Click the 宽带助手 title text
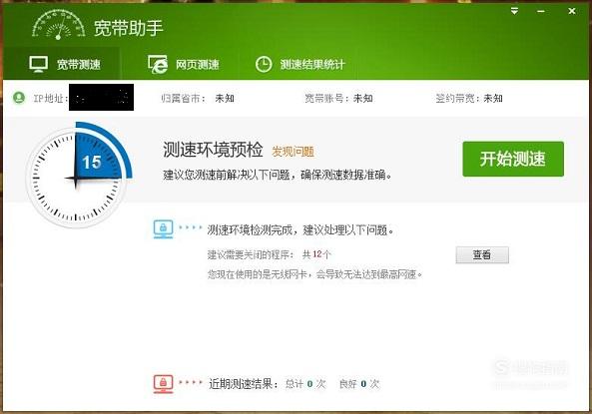The height and width of the screenshot is (414, 592). pos(129,28)
